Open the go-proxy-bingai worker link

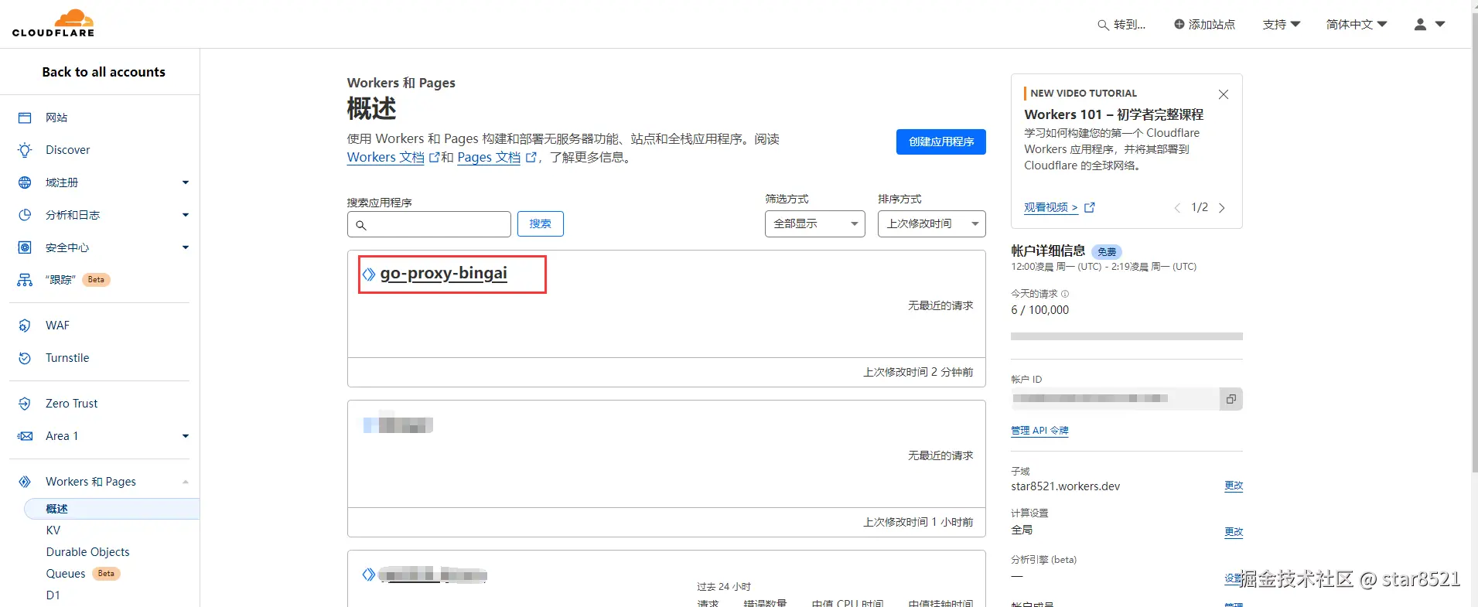tap(444, 273)
